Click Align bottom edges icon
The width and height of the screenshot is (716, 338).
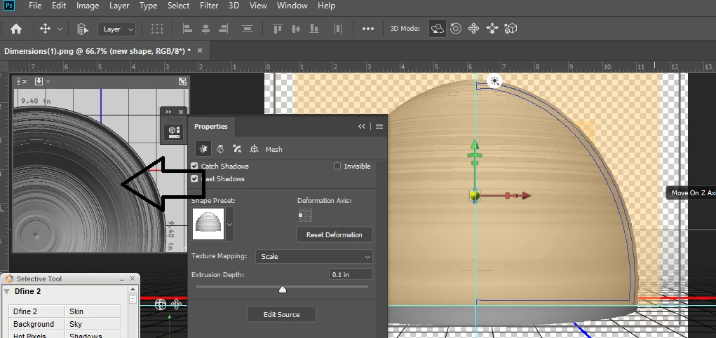click(313, 29)
